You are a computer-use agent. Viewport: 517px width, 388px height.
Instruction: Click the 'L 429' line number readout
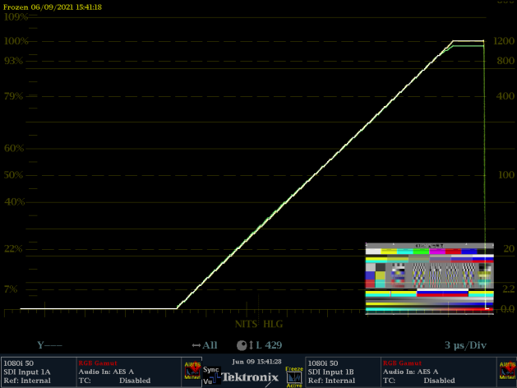[x=269, y=345]
